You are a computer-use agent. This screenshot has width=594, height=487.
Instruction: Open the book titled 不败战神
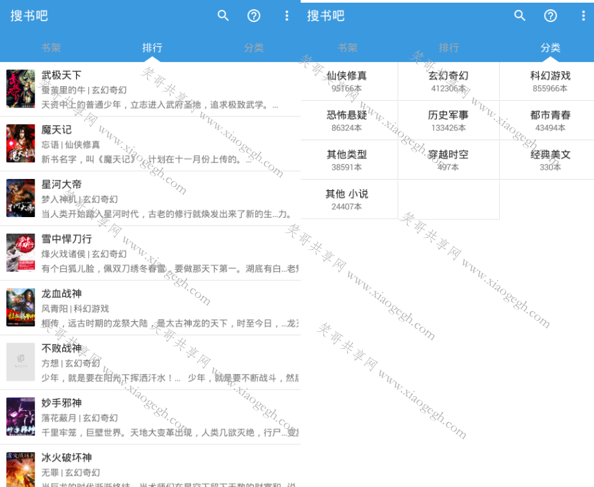pyautogui.click(x=61, y=348)
